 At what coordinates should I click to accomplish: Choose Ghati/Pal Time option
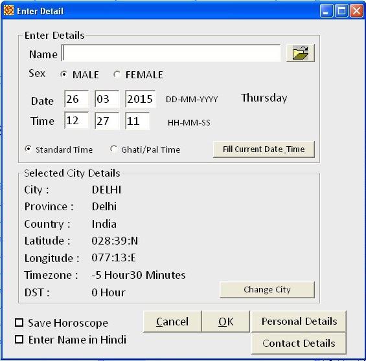click(x=113, y=149)
